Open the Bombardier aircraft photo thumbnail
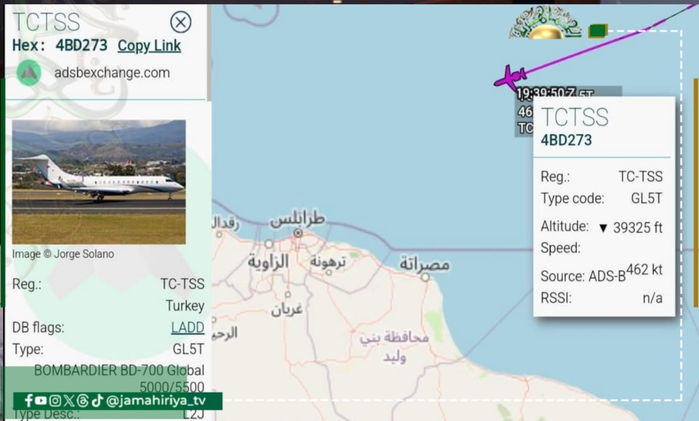699x421 pixels. point(99,182)
